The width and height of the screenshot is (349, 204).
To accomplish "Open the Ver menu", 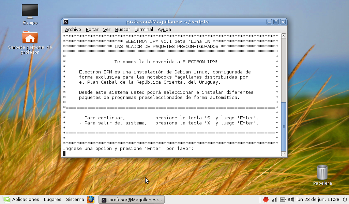I will coord(107,30).
